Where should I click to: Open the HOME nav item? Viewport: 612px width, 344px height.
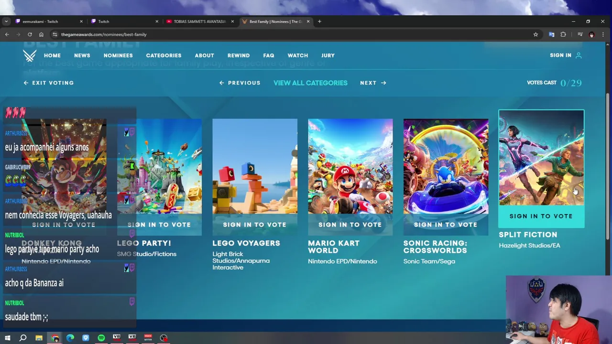tap(52, 55)
